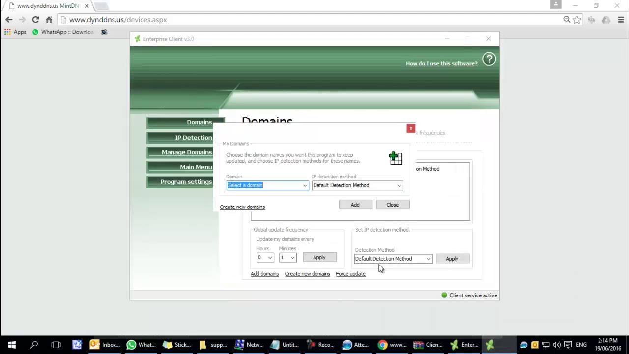Open the help question mark icon
Screen dimensions: 629x354
point(489,59)
